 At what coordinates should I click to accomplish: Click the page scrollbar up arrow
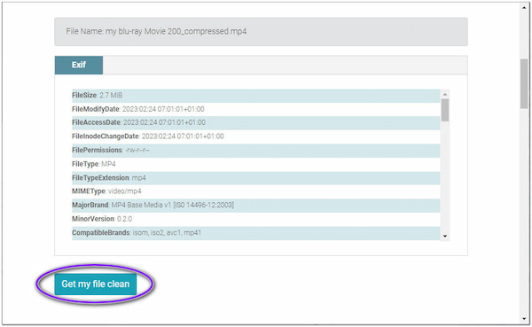[524, 7]
